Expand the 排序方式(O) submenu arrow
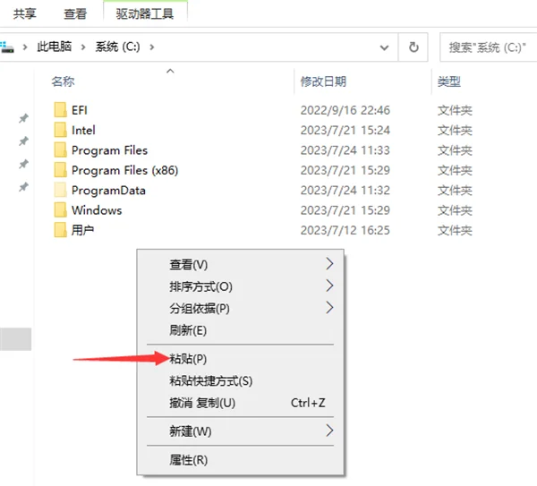This screenshot has width=537, height=486. click(x=329, y=286)
